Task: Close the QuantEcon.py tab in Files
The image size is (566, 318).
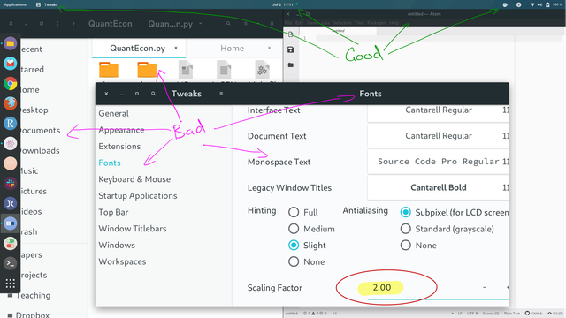Action: pos(176,48)
